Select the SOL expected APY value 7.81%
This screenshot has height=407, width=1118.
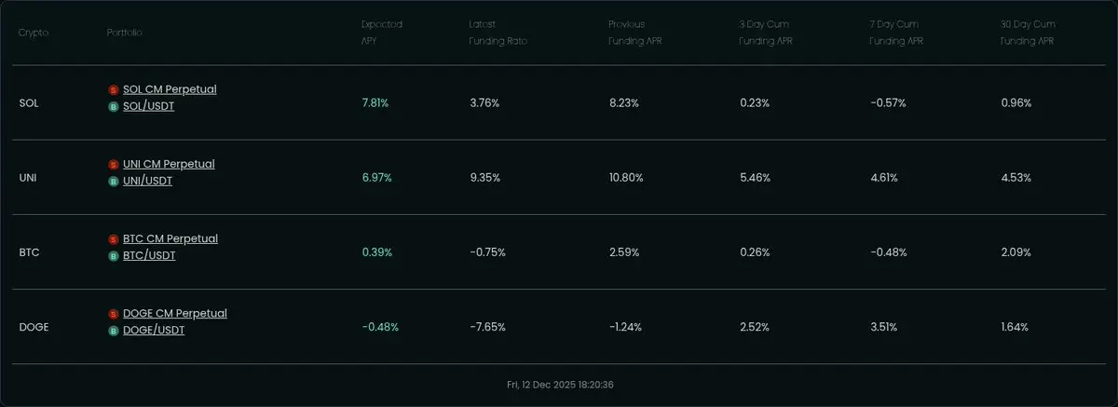click(375, 103)
